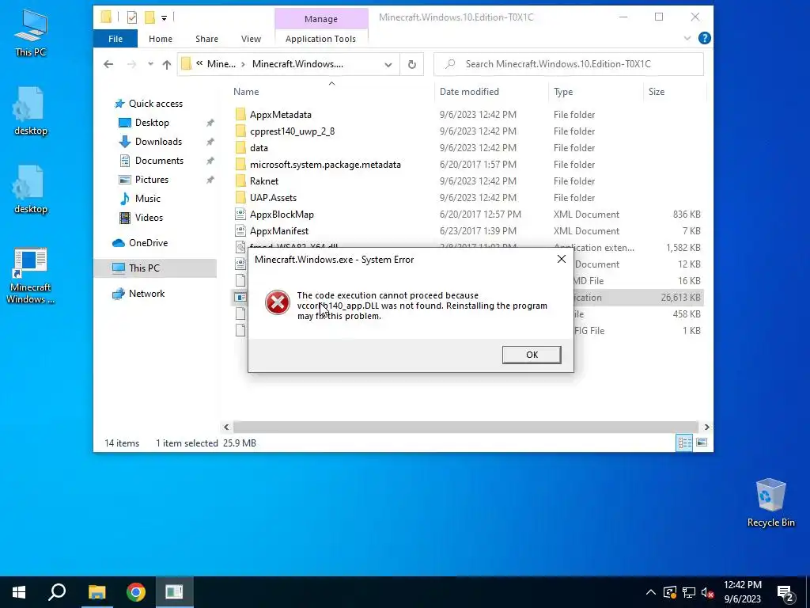
Task: Open the taskbar clock and date
Action: pyautogui.click(x=742, y=592)
